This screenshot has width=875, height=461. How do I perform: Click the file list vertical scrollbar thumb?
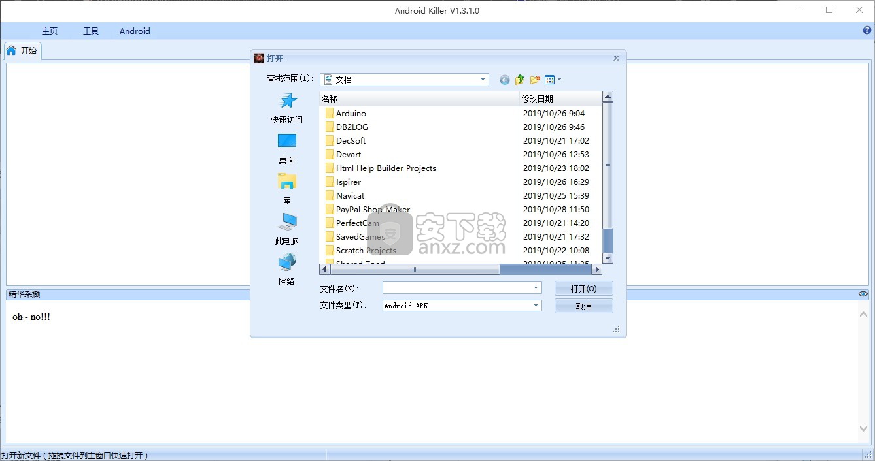[608, 165]
